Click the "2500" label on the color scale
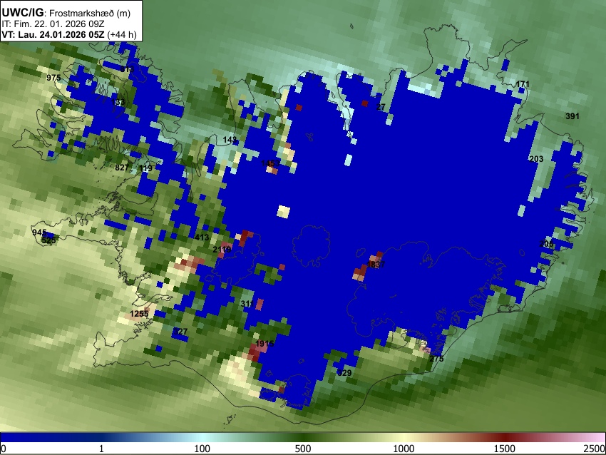Image resolution: width=606 pixels, height=455 pixels. tap(595, 449)
